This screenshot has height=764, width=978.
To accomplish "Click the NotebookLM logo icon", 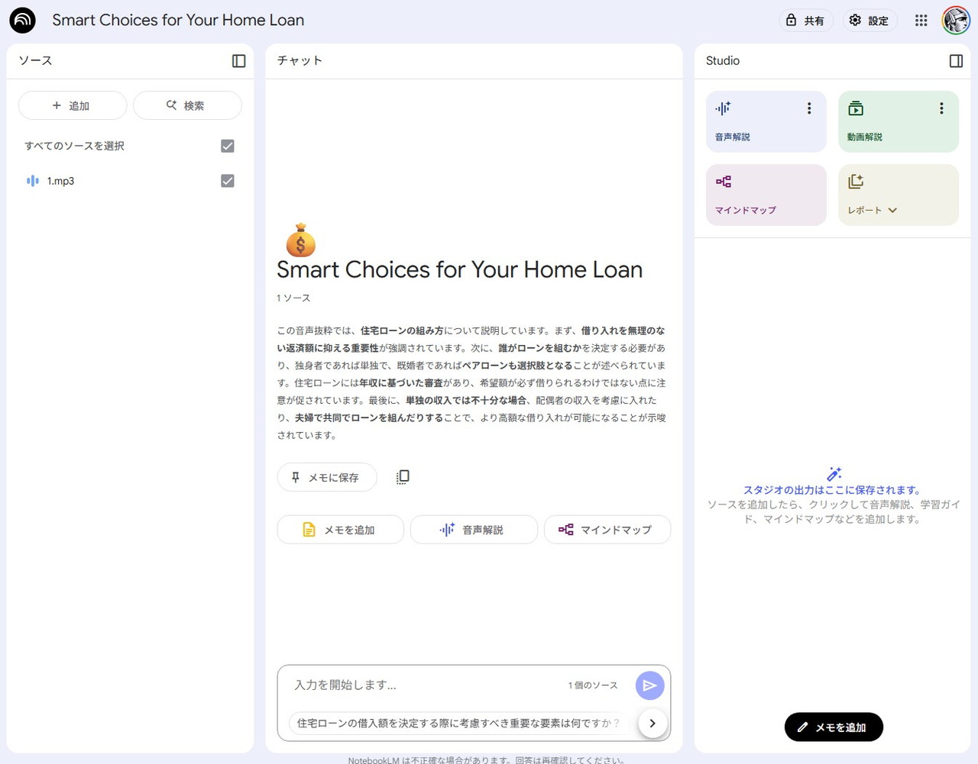I will [x=23, y=21].
